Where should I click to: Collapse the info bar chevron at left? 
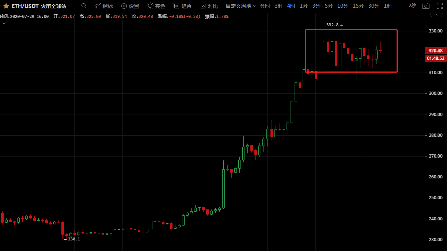[4, 23]
